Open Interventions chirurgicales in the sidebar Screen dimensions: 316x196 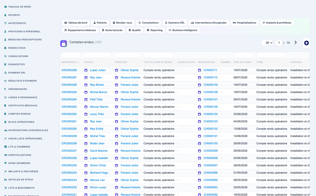pyautogui.click(x=28, y=130)
